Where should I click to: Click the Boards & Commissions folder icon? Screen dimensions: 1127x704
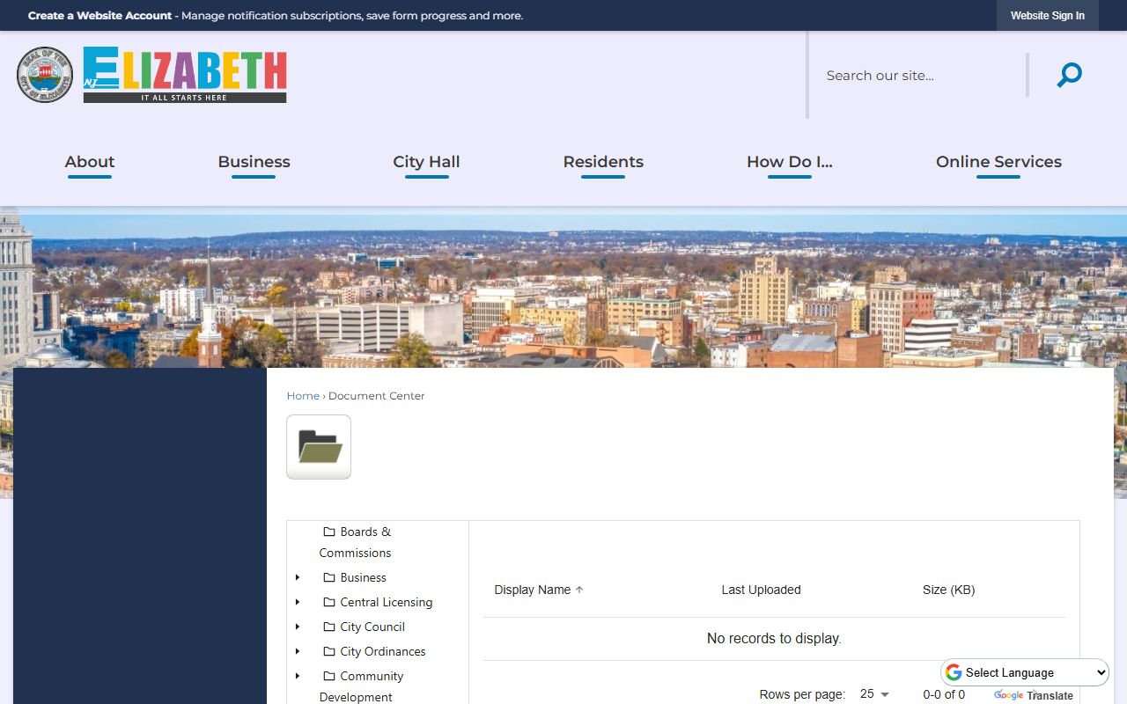(329, 532)
